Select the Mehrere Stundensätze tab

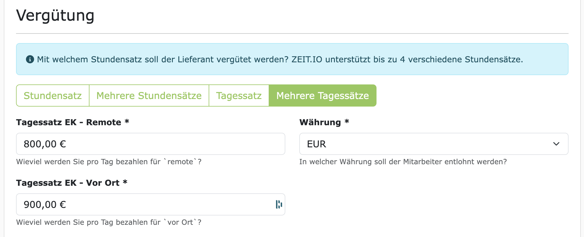click(149, 95)
